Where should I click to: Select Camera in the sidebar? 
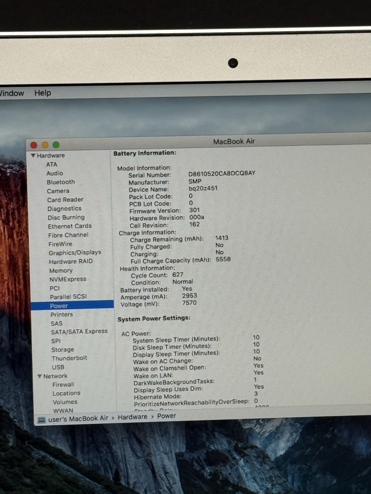tap(58, 191)
